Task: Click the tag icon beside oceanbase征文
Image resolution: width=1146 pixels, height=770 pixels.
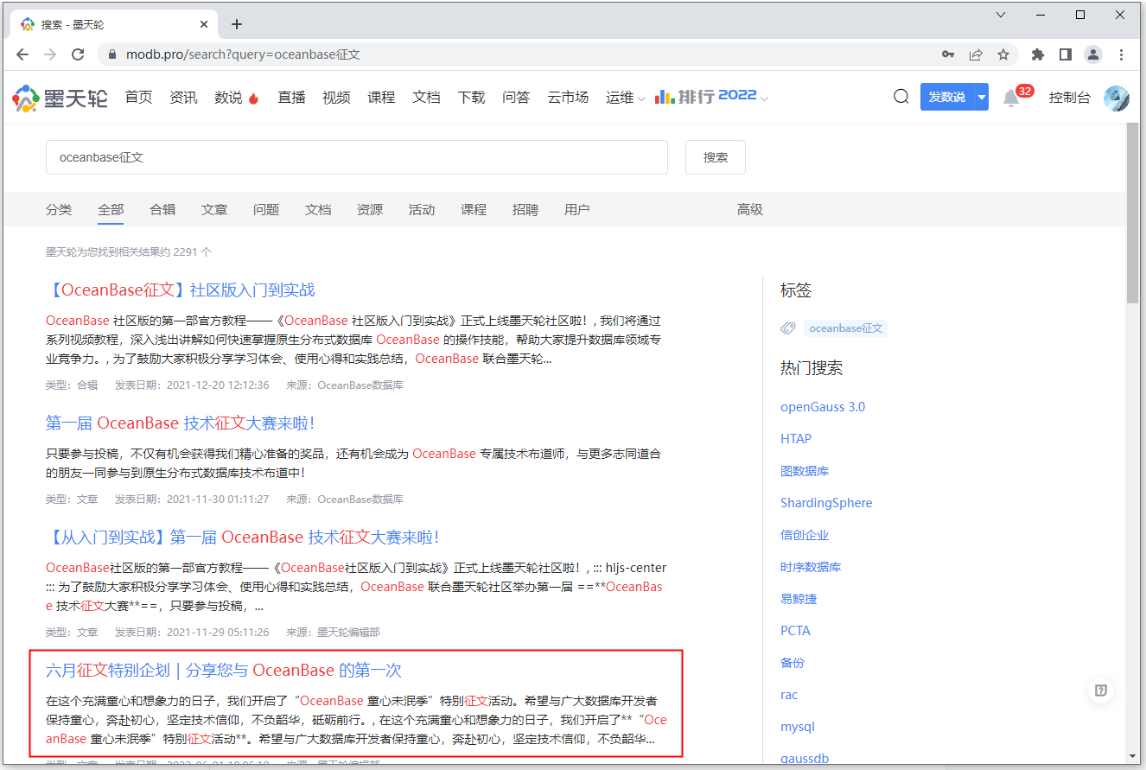Action: click(787, 328)
